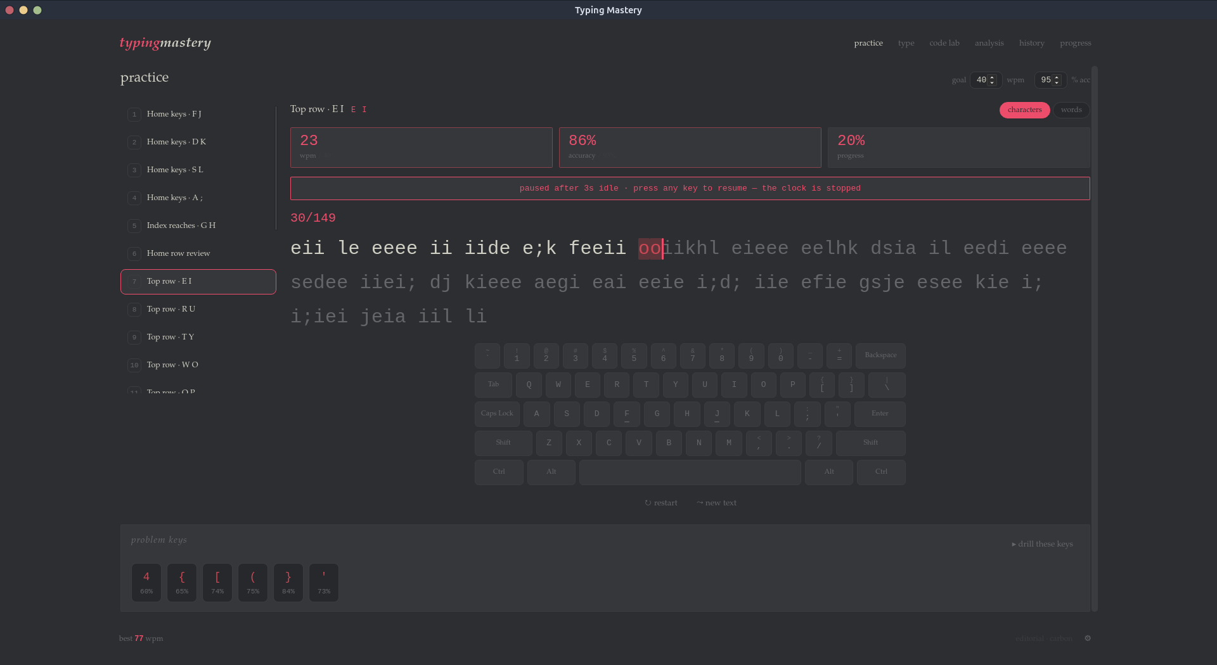Open the settings gear icon

(x=1088, y=638)
